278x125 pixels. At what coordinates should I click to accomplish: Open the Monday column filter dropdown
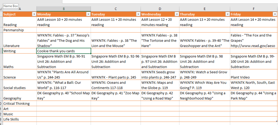click(88, 14)
